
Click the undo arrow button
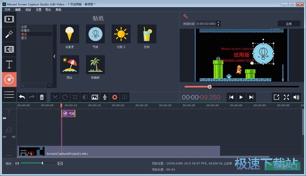point(22,97)
